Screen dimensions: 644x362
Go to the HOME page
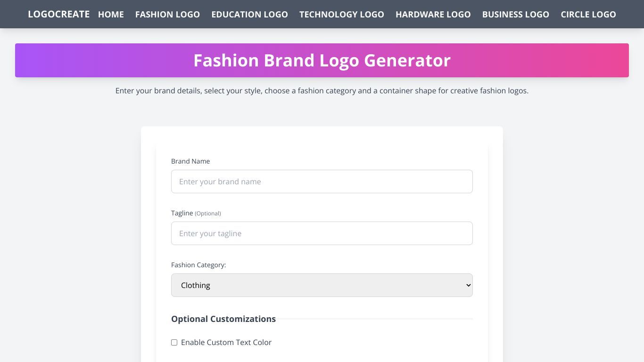point(111,15)
